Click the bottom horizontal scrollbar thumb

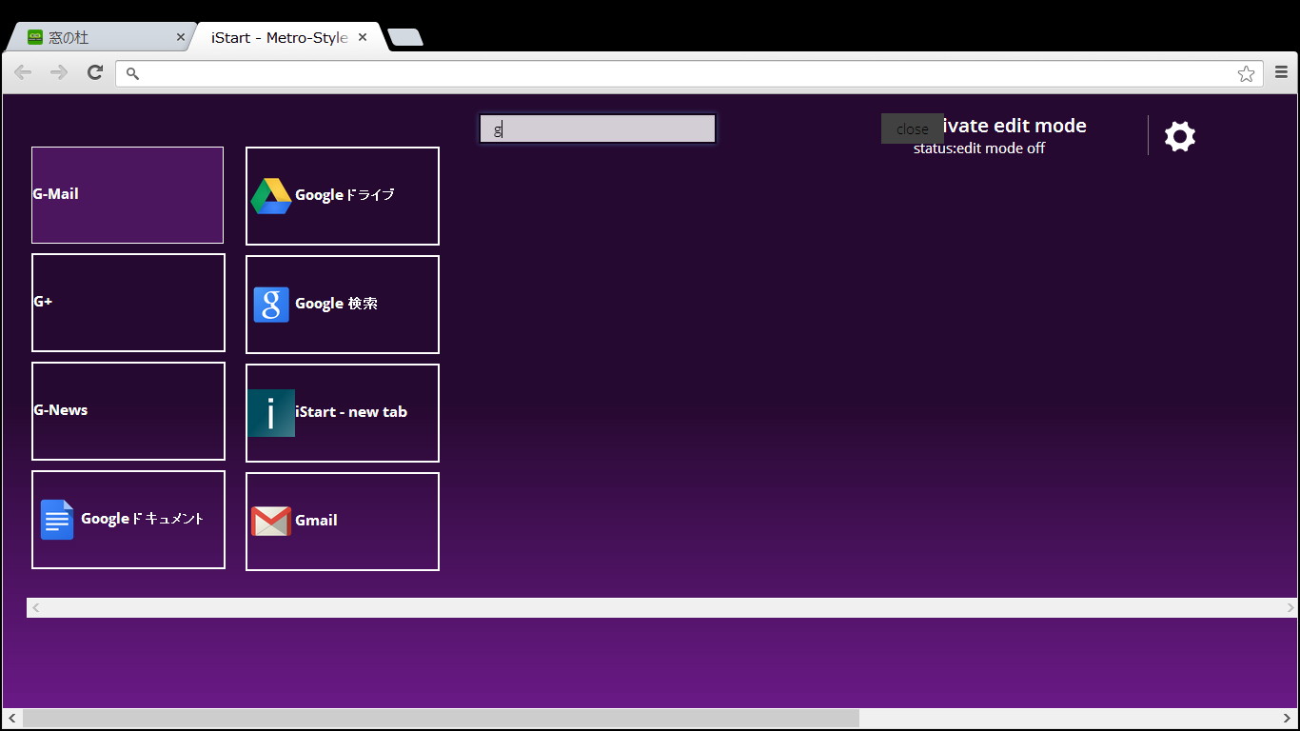[441, 718]
